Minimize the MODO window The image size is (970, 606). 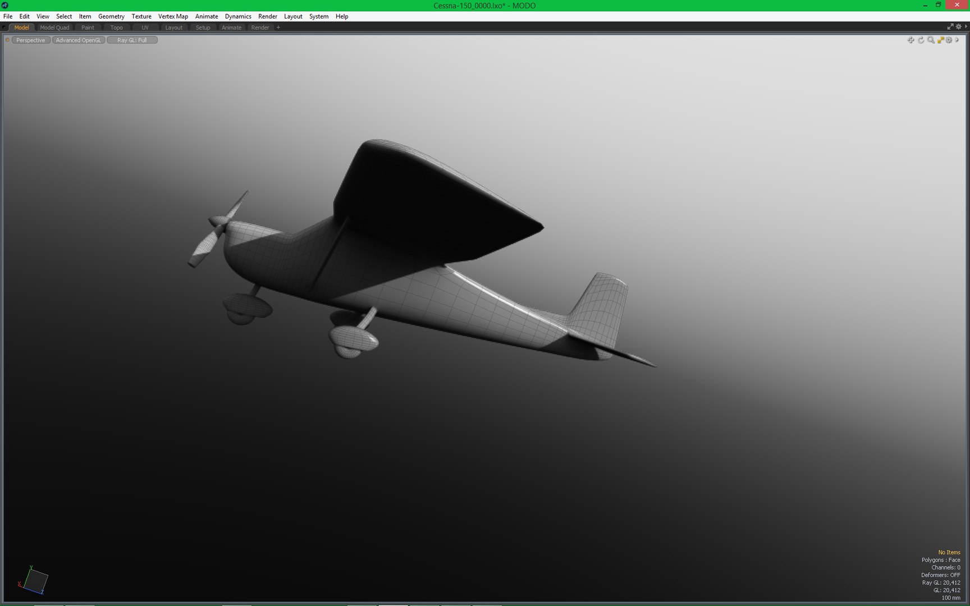tap(925, 5)
